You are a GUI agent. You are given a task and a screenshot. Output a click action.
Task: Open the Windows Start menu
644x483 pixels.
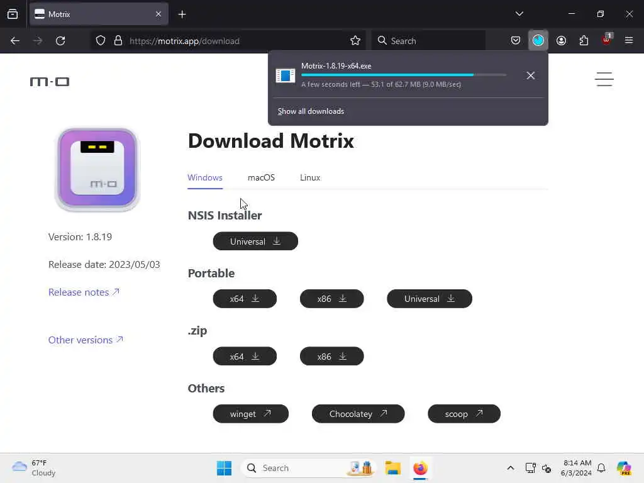tap(224, 468)
